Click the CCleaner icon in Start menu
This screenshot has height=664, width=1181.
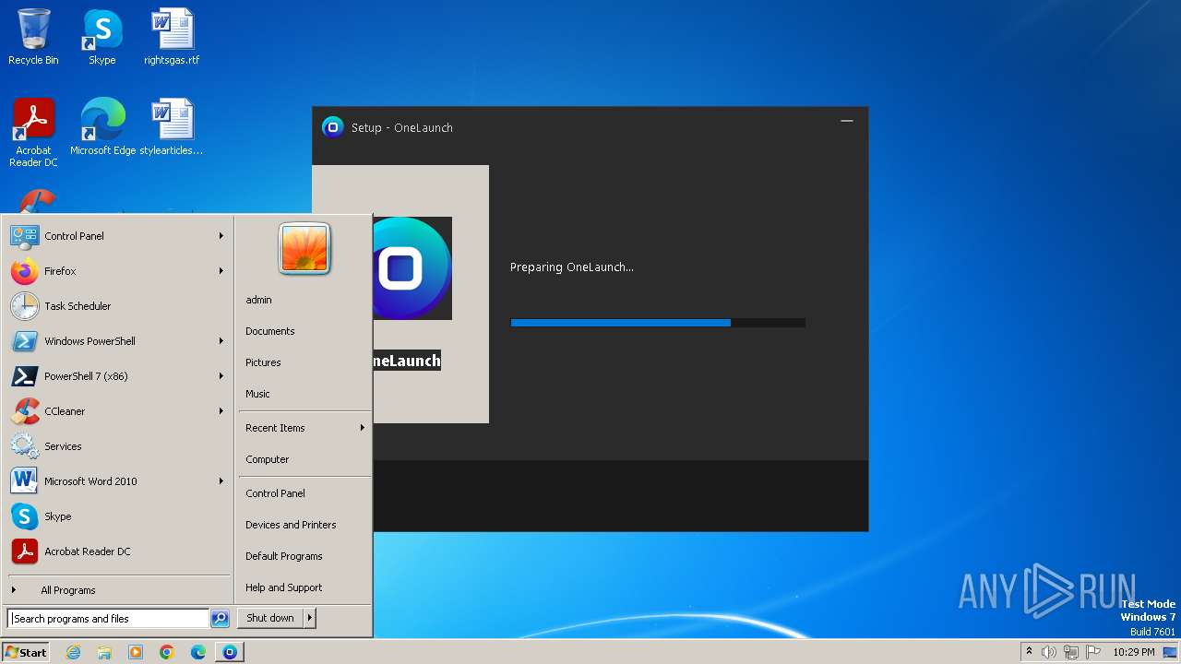pos(24,411)
